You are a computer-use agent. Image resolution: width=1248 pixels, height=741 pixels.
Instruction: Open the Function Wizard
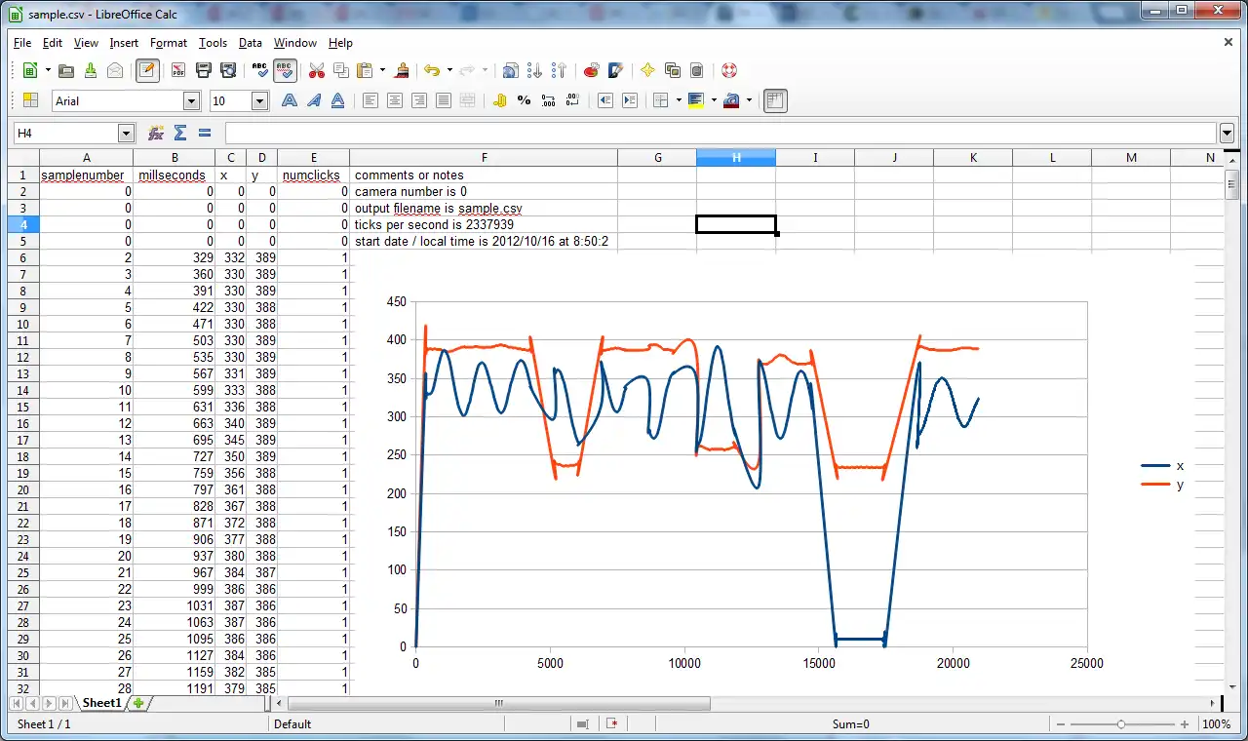(155, 133)
